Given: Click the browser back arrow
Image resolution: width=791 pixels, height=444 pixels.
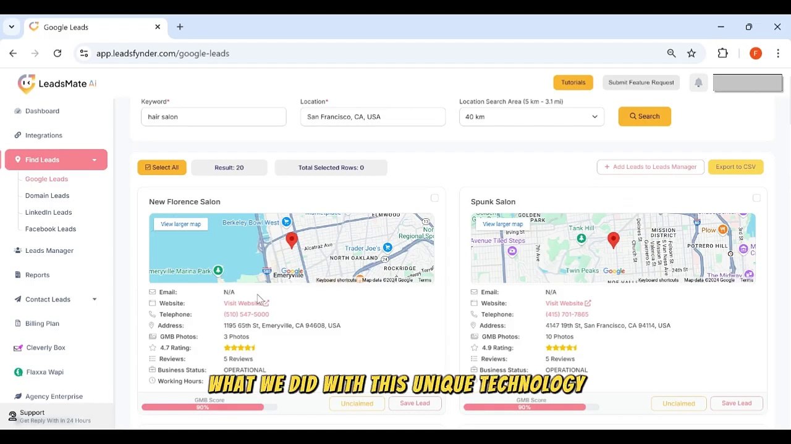Looking at the screenshot, I should tap(13, 54).
